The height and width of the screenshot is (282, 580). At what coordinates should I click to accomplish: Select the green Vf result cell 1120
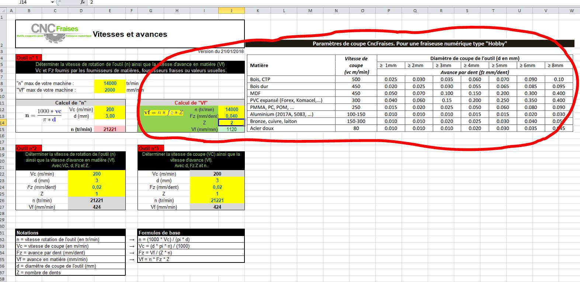[232, 129]
